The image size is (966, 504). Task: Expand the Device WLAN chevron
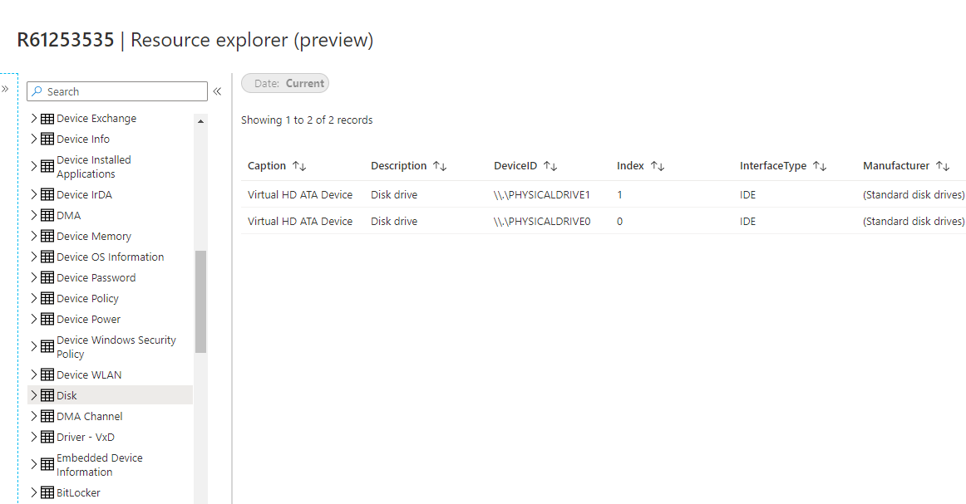[34, 374]
